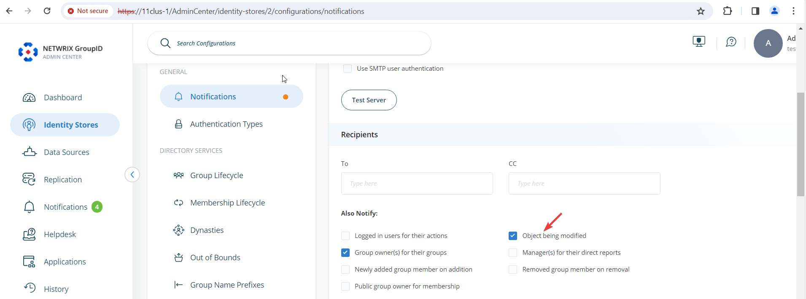Click the Membership Lifecycle cycle icon
The height and width of the screenshot is (299, 806).
(x=178, y=203)
